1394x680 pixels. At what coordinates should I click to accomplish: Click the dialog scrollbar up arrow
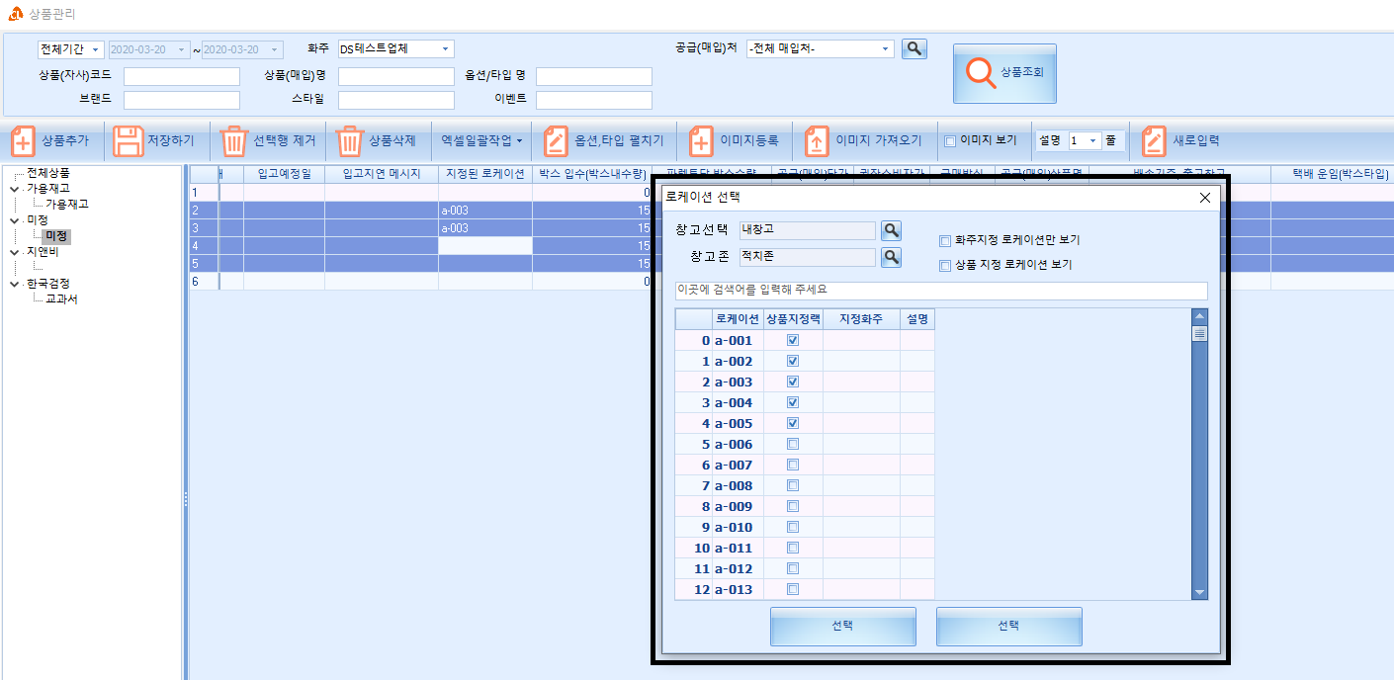(1200, 316)
